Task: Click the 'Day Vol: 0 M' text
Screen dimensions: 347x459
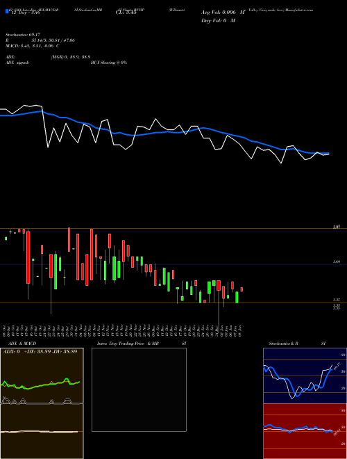Action: point(218,20)
